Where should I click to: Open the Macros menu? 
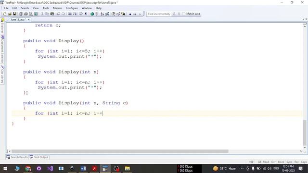[57, 8]
